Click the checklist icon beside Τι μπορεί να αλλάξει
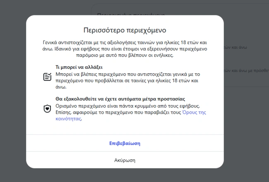This screenshot has height=182, width=269. click(47, 77)
